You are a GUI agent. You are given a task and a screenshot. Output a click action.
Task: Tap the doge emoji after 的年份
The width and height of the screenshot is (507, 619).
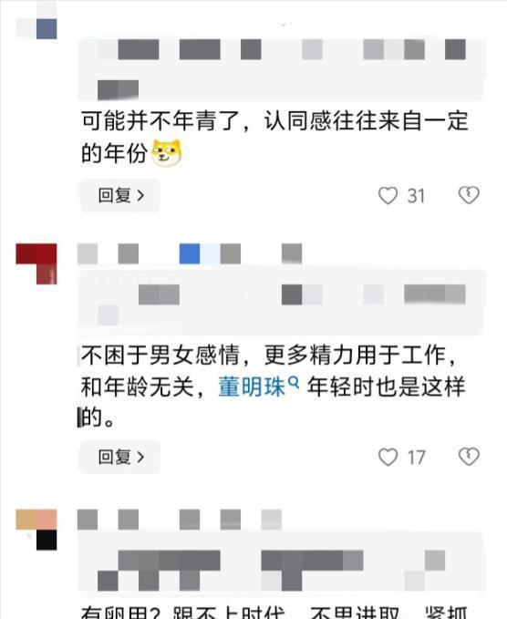point(167,152)
